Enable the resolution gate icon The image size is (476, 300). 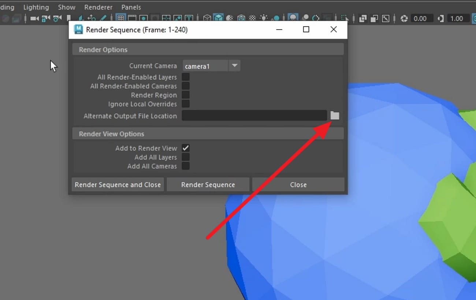click(143, 18)
